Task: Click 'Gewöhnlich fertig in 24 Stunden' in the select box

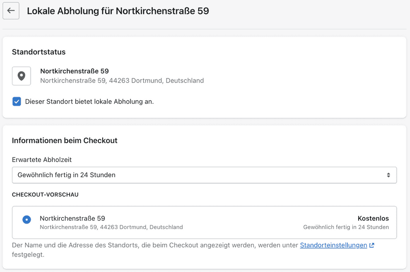Action: (66, 175)
